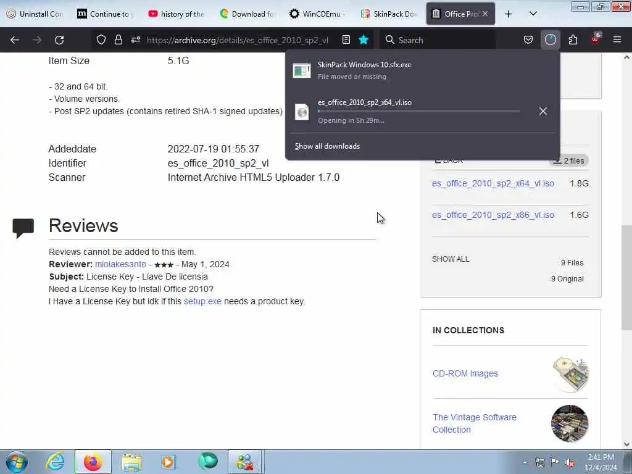Click the green round taskbar icon

click(208, 461)
